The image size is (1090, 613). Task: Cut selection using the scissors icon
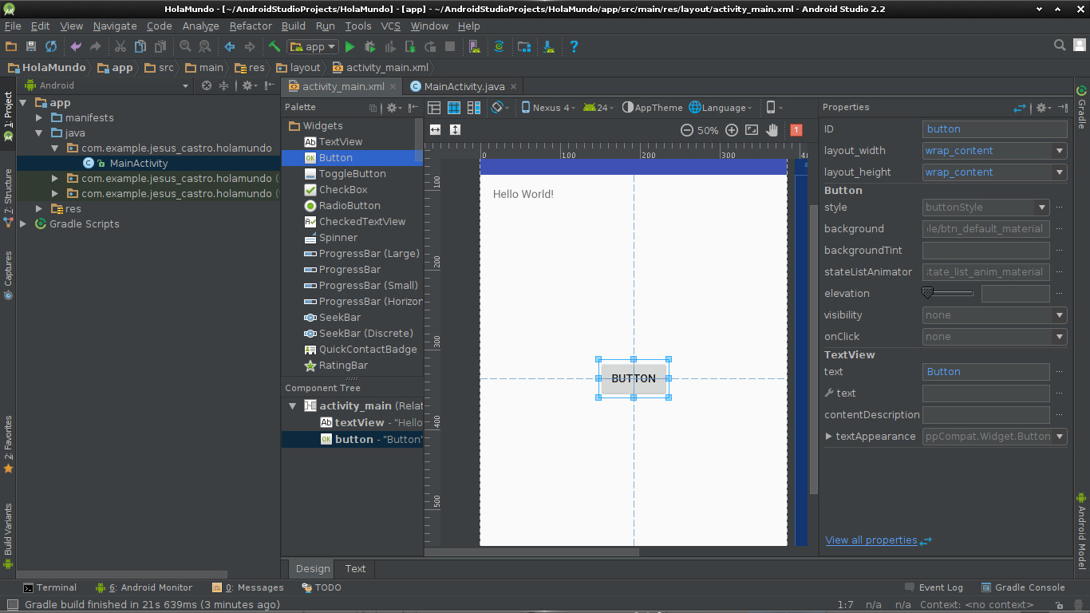point(120,46)
